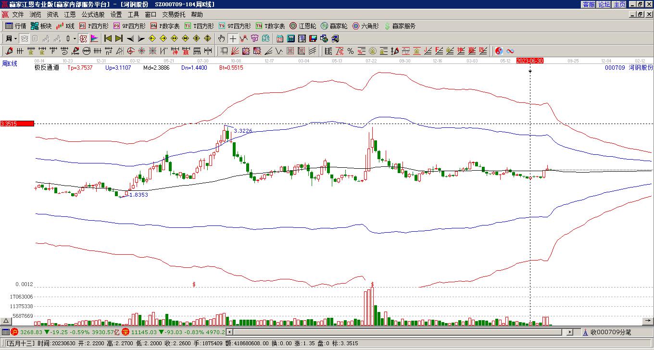The width and height of the screenshot is (654, 350).
Task: Click the status bar scrollbar right arrow
Action: click(x=570, y=332)
